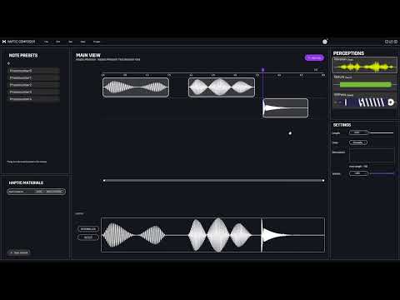Image resolution: width=400 pixels, height=300 pixels.
Task: Click the round white knob in Stiffness perception
Action: tap(391, 102)
